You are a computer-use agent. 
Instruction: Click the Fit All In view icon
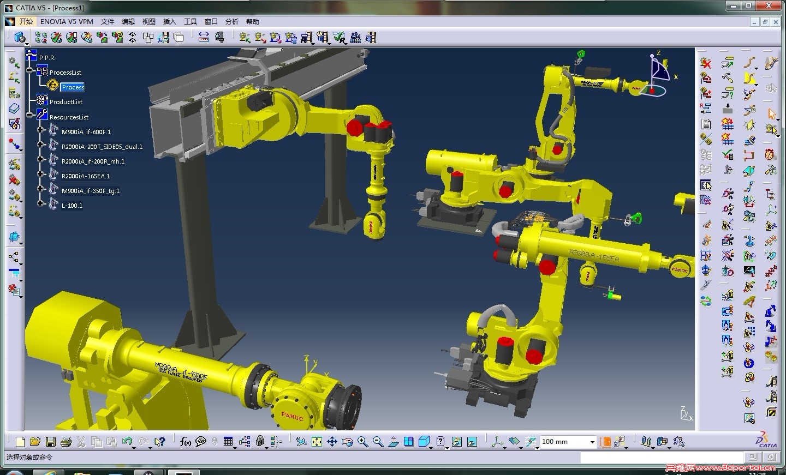pyautogui.click(x=317, y=442)
